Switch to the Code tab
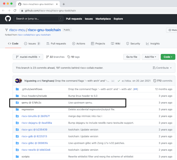Screen dimensions: 177x160 point(13,44)
